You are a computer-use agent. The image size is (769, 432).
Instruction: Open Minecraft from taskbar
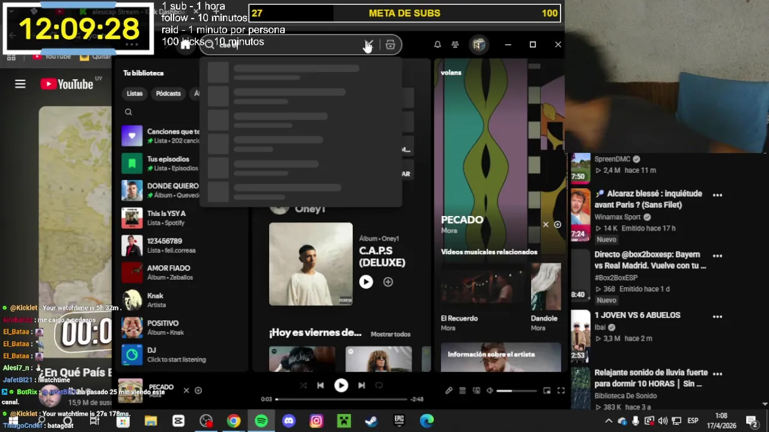tap(344, 421)
